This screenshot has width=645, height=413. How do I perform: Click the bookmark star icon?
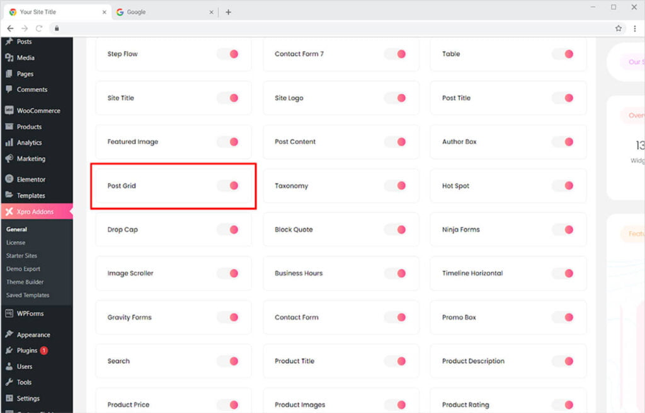619,28
